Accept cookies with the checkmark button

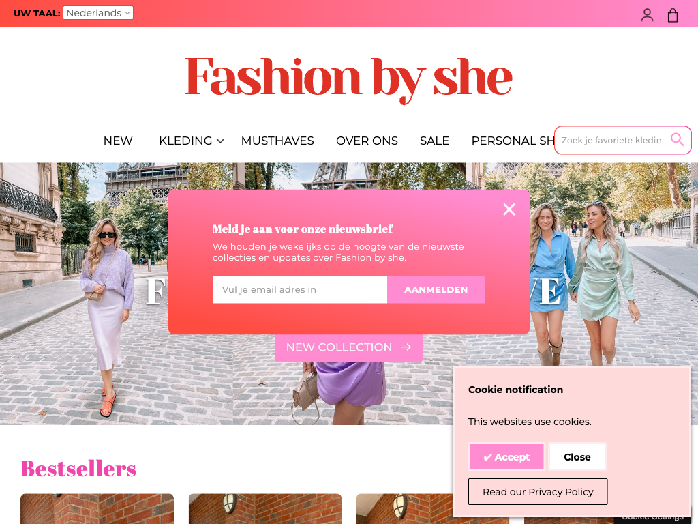506,456
